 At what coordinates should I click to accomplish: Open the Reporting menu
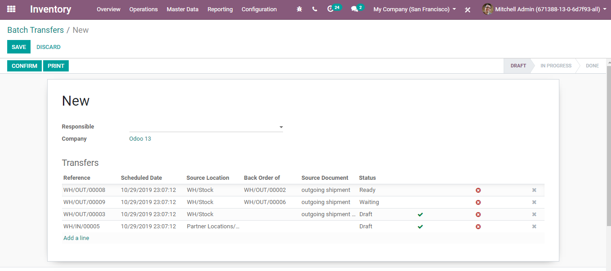click(x=220, y=9)
